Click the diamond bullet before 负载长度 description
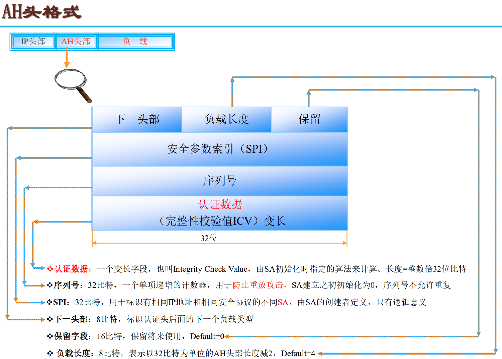Image resolution: width=502 pixels, height=359 pixels. coord(50,353)
